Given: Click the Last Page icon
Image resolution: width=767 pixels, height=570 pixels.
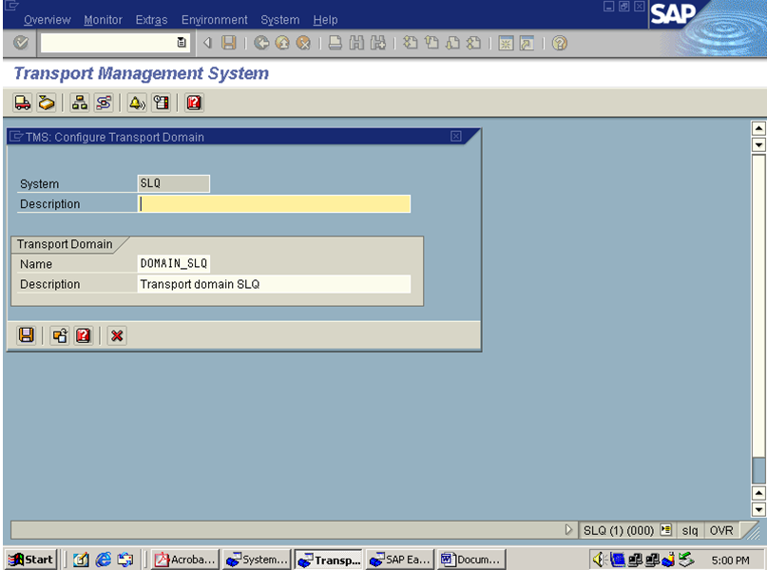Looking at the screenshot, I should (473, 43).
